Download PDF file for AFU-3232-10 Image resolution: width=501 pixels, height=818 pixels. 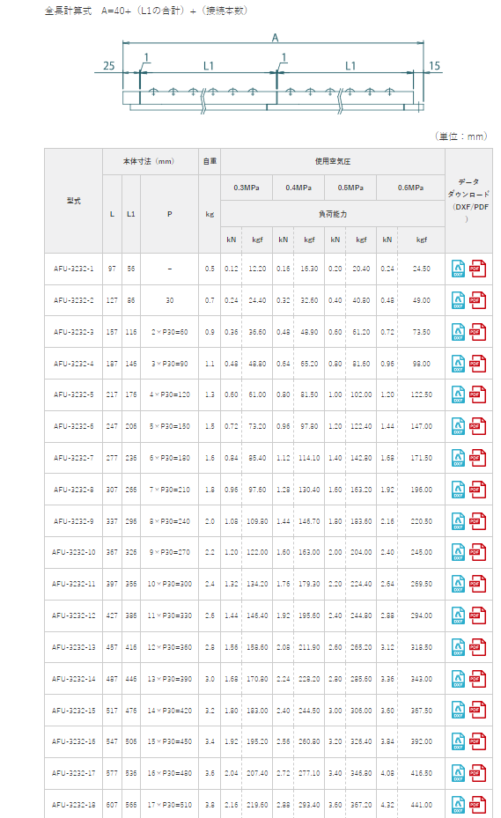tap(477, 552)
